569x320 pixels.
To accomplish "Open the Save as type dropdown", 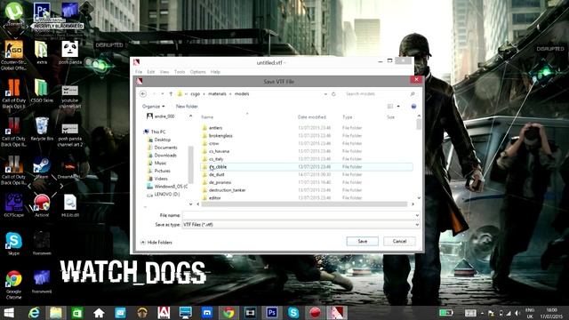I will point(301,225).
